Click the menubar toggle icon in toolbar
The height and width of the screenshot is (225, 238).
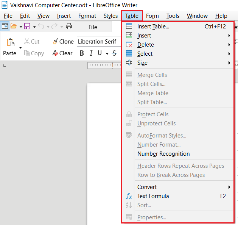[5, 26]
